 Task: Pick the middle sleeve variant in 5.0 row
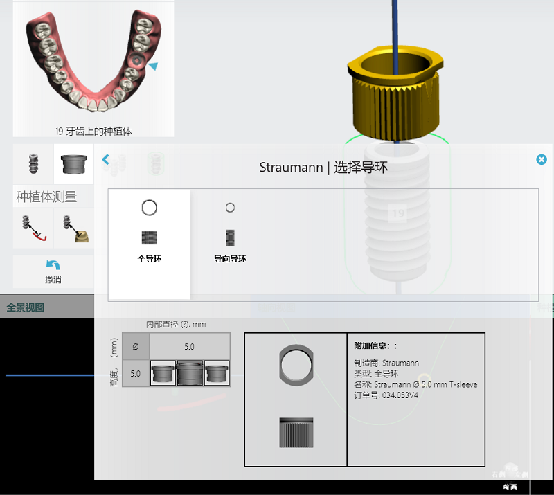click(190, 373)
